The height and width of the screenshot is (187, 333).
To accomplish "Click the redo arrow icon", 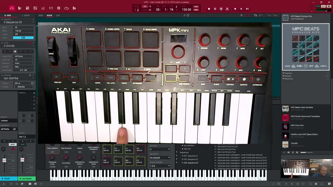I will pos(261,15).
